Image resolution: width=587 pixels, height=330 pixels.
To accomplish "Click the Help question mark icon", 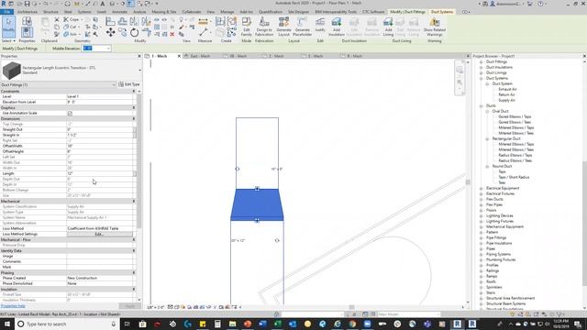I will click(540, 4).
